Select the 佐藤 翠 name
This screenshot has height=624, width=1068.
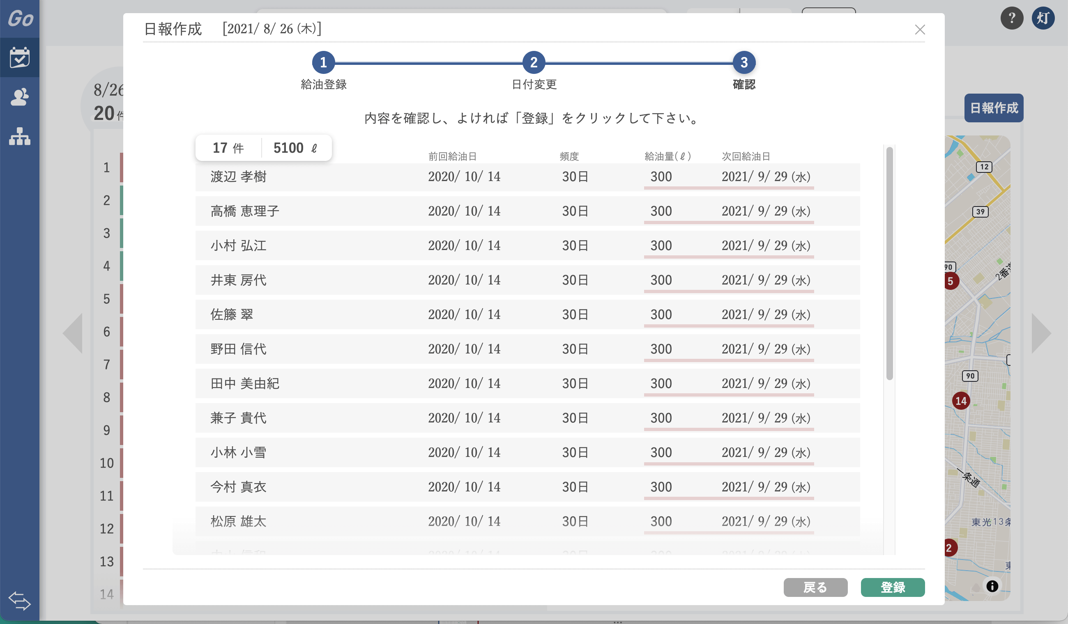coord(232,314)
